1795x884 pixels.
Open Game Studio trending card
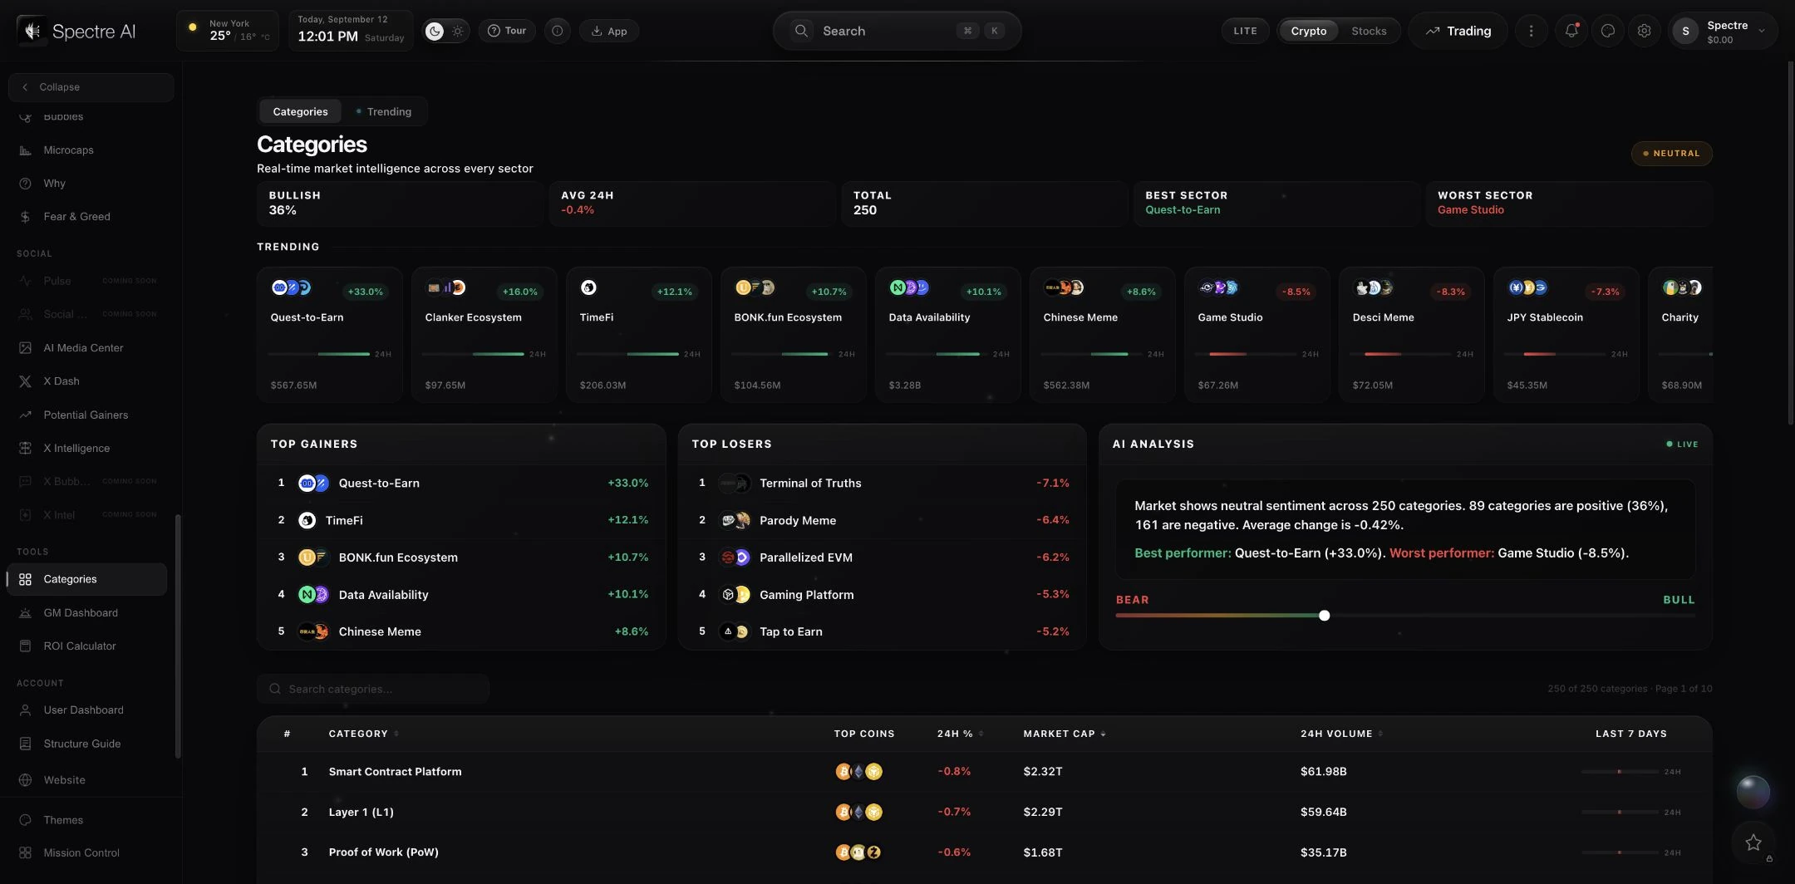point(1256,335)
